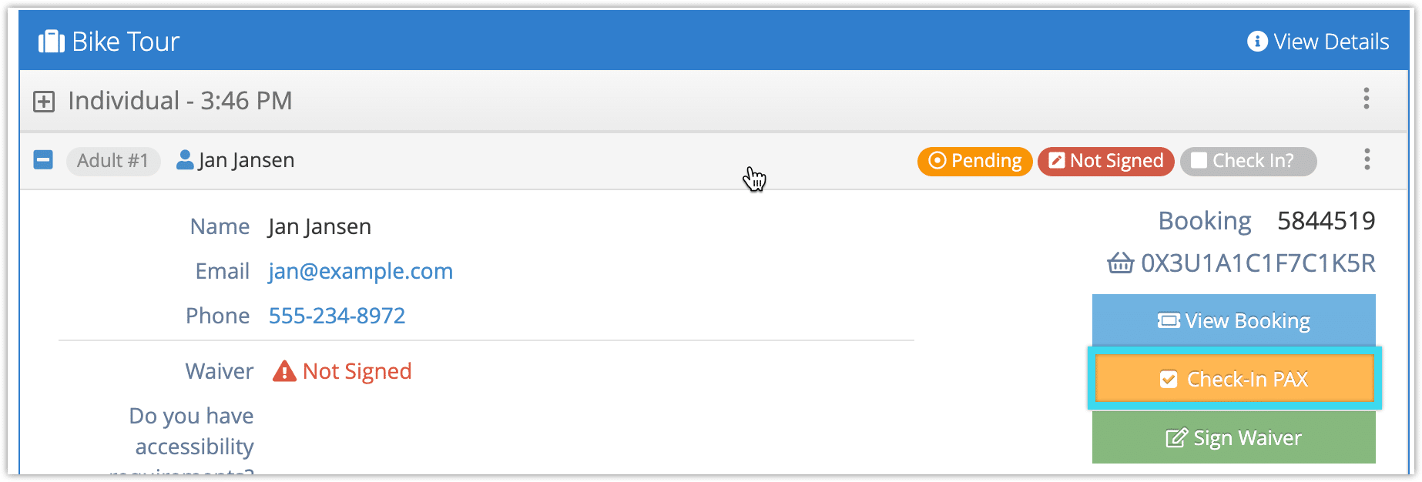
Task: Open View Details in the header
Action: [x=1318, y=42]
